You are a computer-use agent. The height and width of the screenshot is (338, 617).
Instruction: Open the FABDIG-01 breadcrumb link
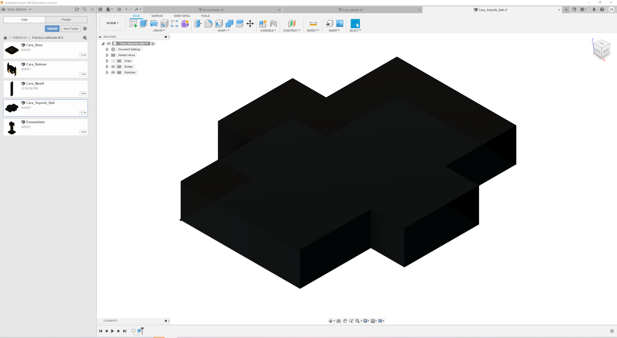tap(20, 38)
